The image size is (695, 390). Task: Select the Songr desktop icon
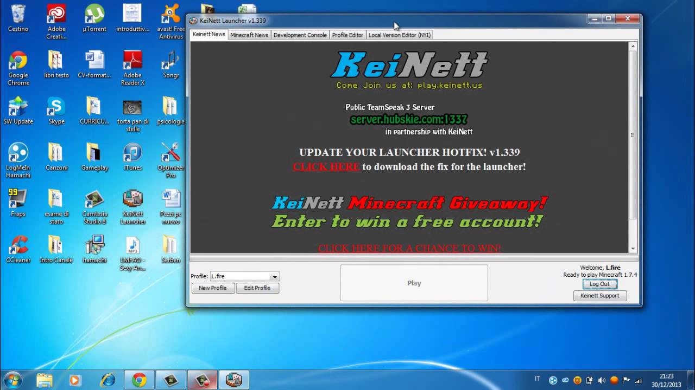[x=171, y=64]
